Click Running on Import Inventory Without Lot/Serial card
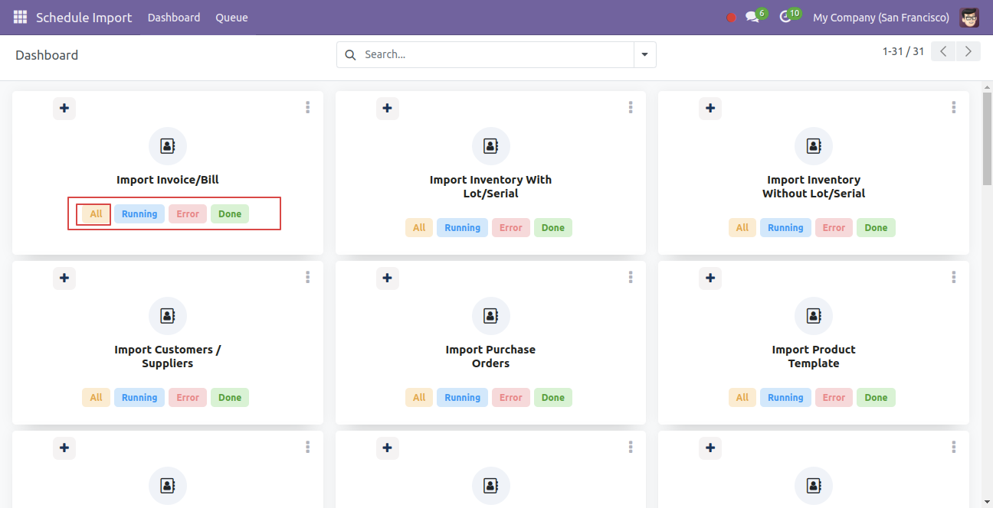 pos(785,228)
